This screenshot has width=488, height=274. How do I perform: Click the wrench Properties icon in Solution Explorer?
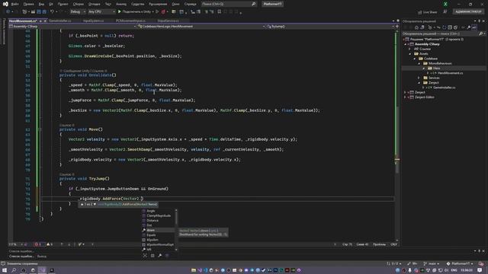tap(468, 27)
